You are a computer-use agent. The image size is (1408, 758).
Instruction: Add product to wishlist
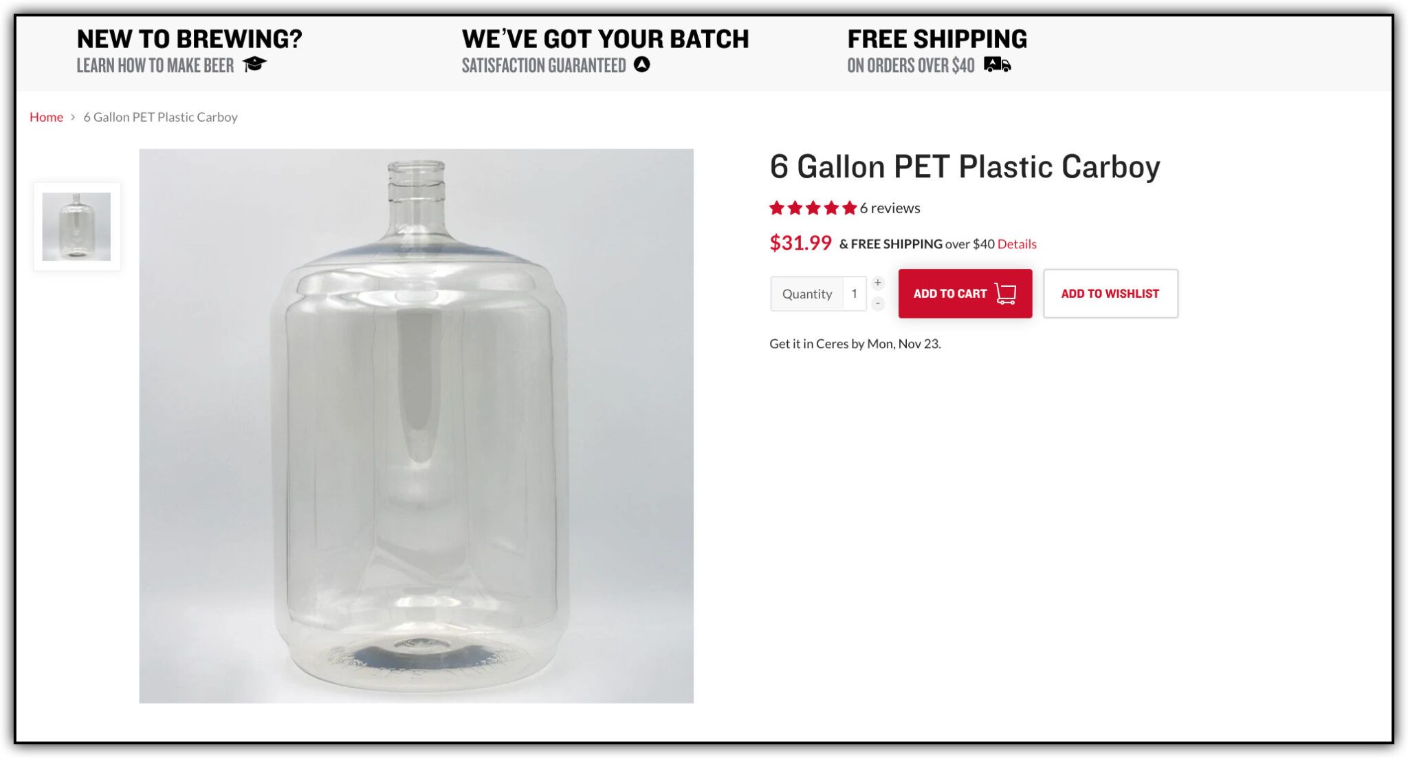pyautogui.click(x=1110, y=293)
